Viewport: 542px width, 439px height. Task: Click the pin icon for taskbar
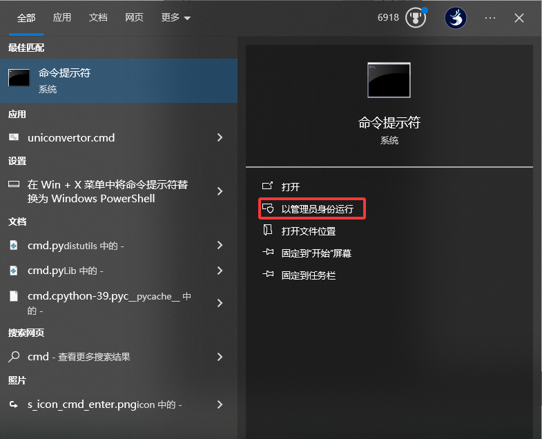268,274
